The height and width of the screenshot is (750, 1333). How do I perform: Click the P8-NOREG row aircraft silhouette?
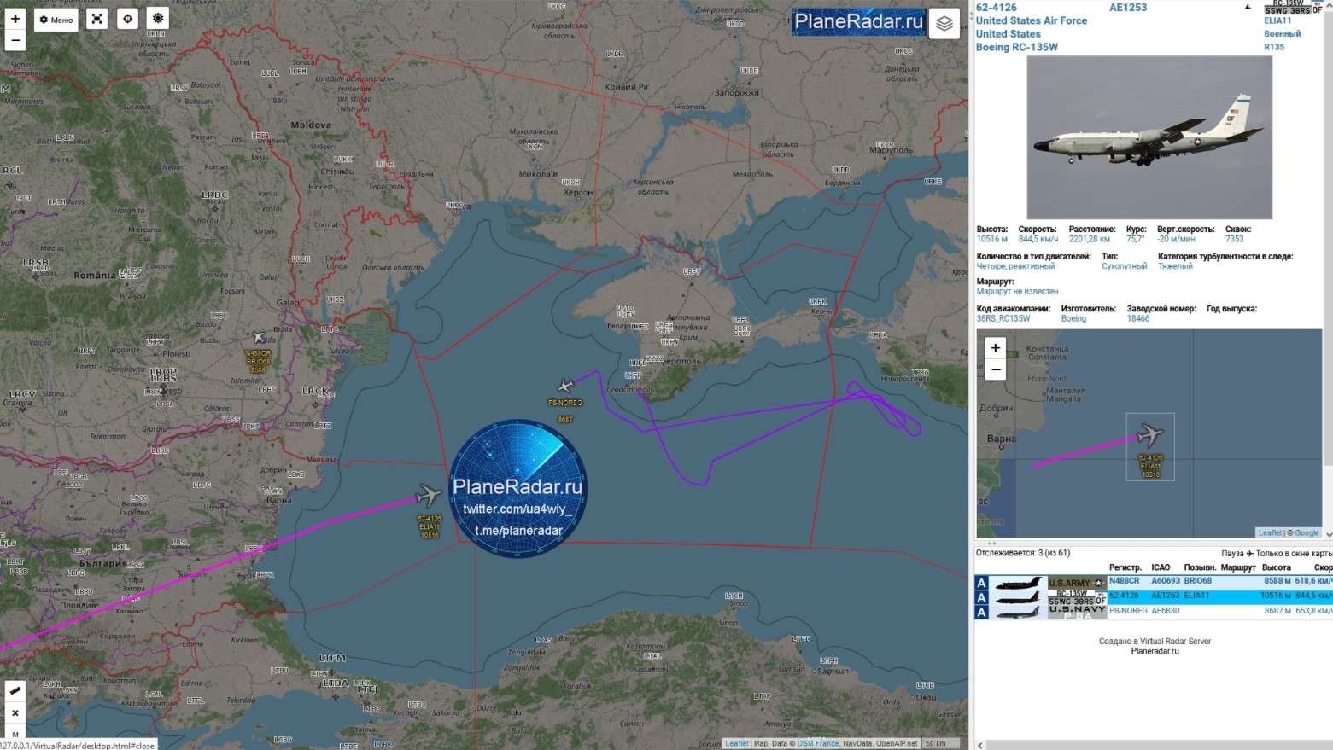coord(1018,612)
